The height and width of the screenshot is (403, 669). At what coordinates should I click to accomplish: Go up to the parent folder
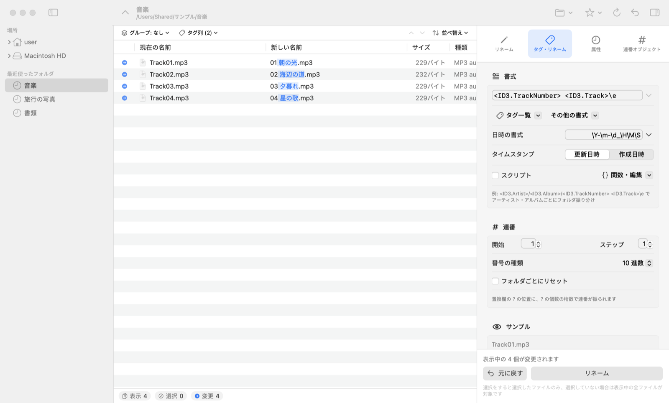125,13
